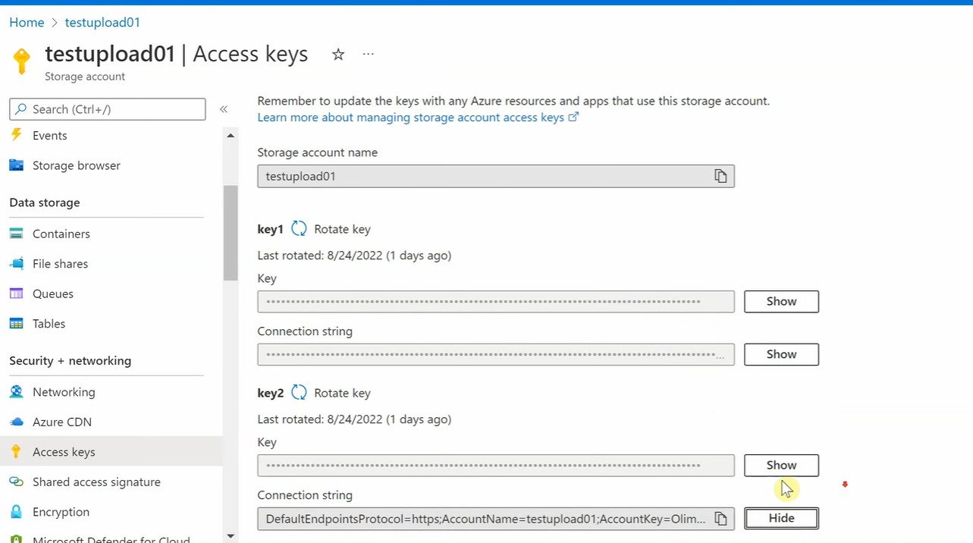973x543 pixels.
Task: Copy the storage account name
Action: pos(720,175)
